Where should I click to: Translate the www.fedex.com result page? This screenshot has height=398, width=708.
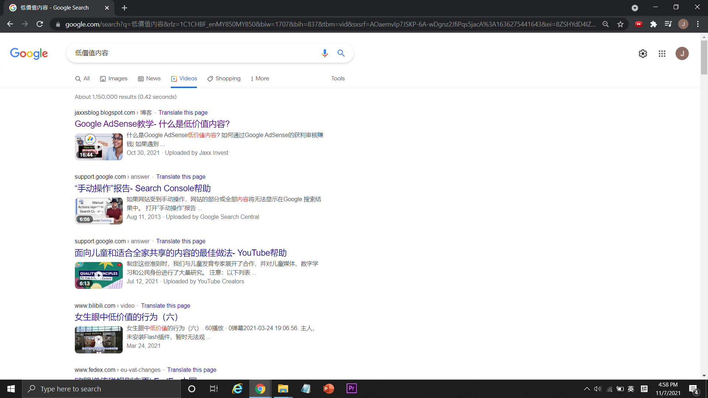click(192, 370)
